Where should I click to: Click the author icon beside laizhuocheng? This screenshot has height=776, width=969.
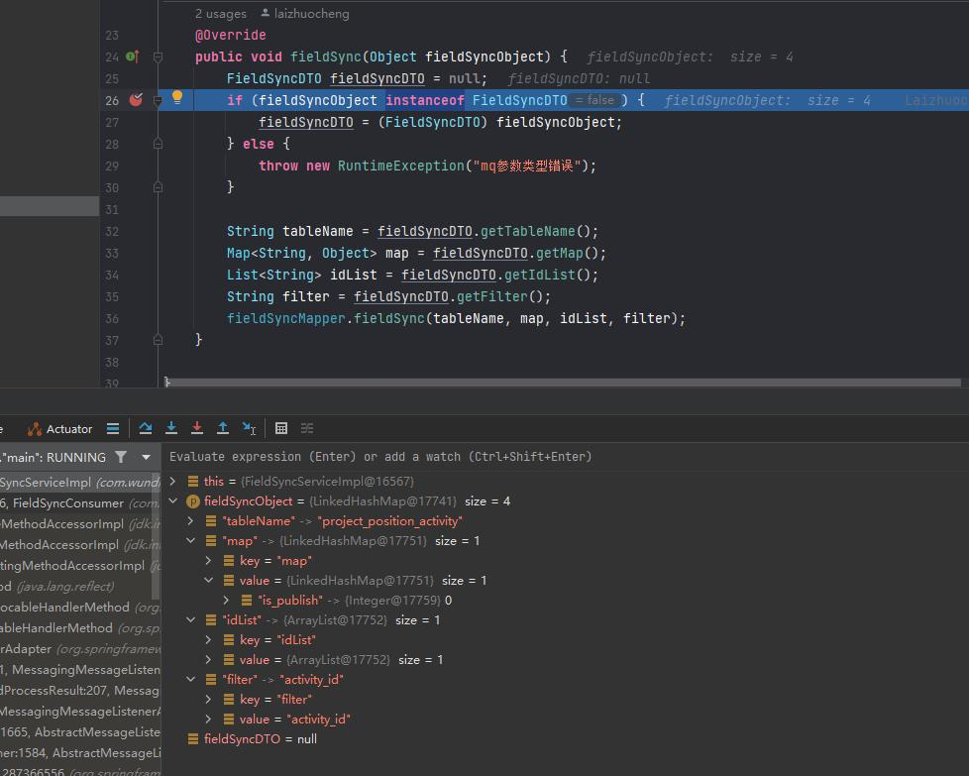click(266, 13)
